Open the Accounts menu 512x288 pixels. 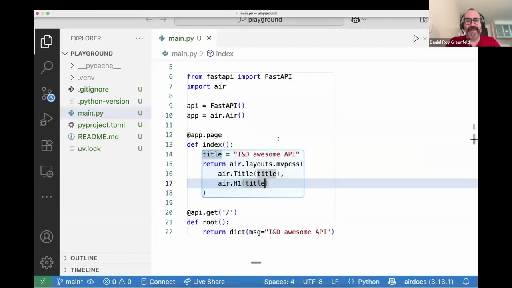(x=47, y=237)
